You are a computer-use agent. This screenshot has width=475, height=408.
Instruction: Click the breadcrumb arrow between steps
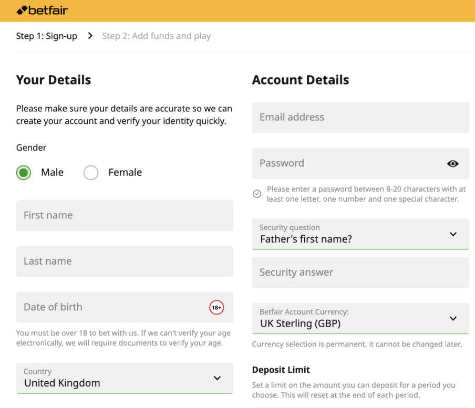[x=90, y=36]
